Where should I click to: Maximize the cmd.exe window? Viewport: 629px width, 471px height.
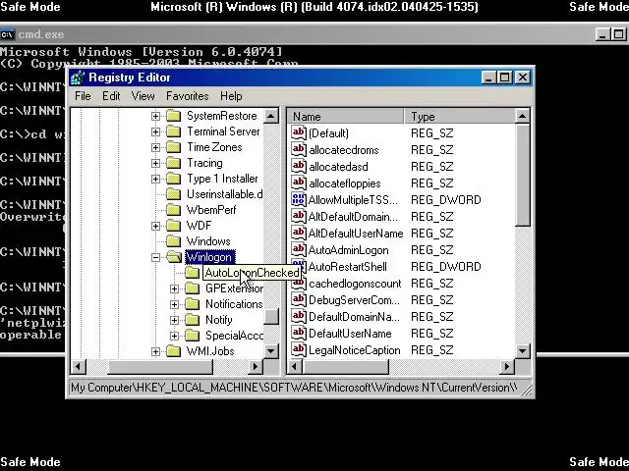click(619, 34)
